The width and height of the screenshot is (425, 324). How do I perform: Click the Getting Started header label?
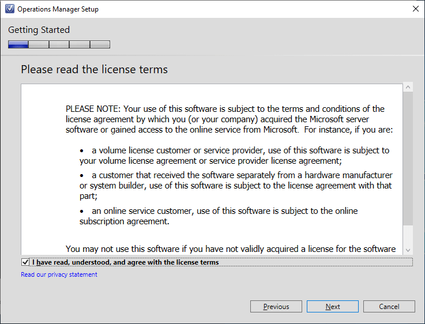coord(39,30)
